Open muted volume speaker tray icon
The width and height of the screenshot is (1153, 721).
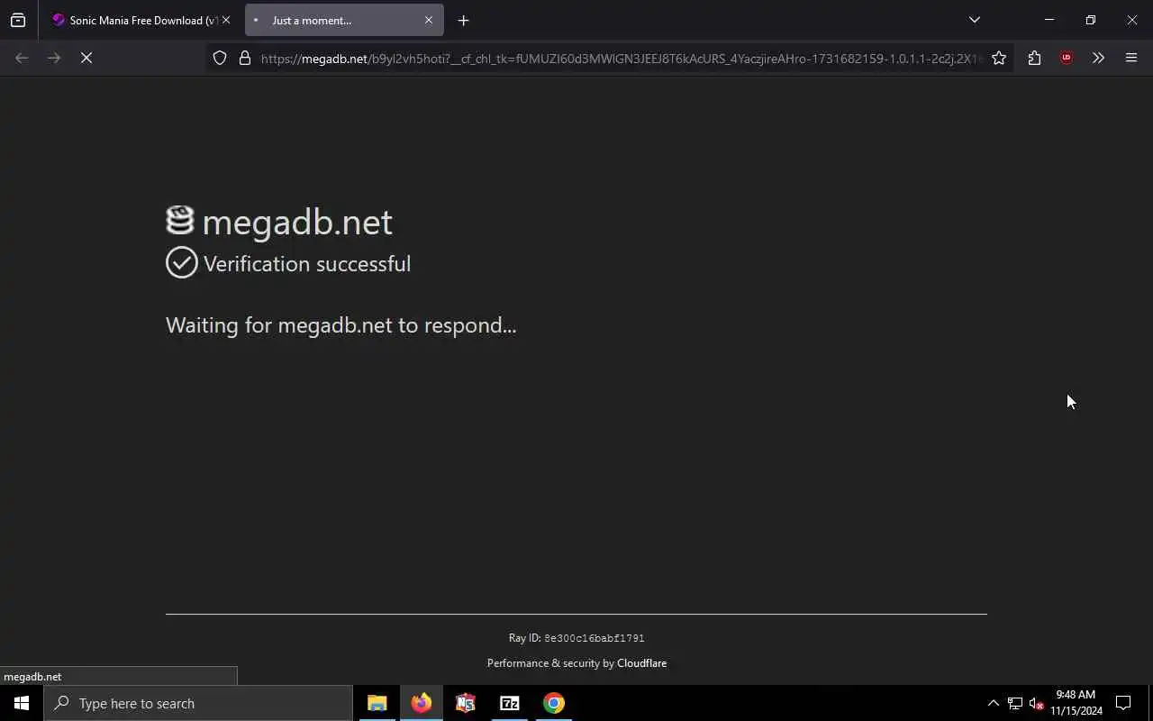point(1036,703)
